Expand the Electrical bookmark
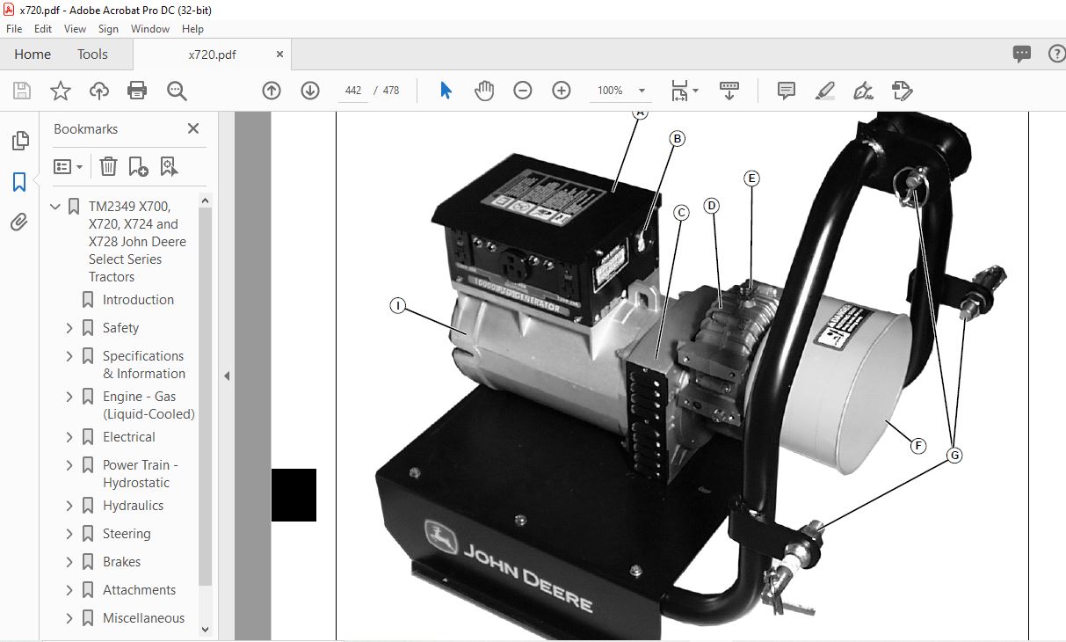Viewport: 1066px width, 642px height. [x=69, y=437]
